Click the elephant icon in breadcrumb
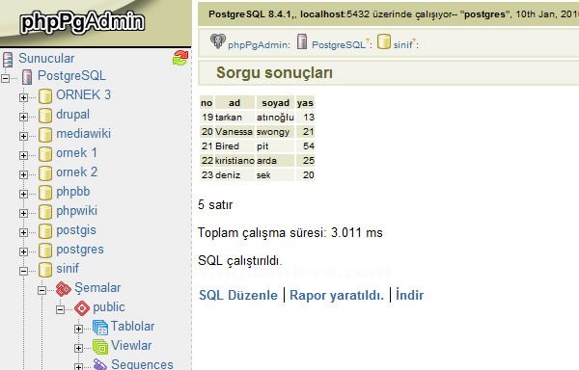The height and width of the screenshot is (370, 579). (218, 40)
